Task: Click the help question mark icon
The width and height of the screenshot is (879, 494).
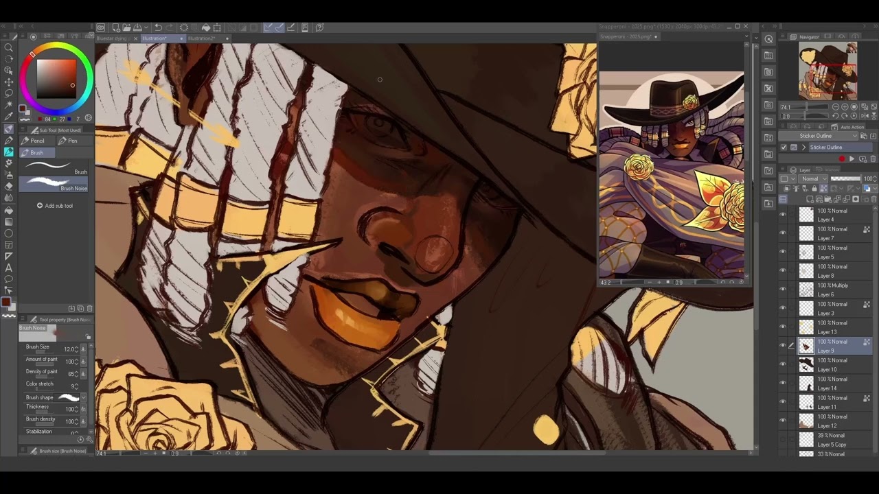Action: pos(319,27)
